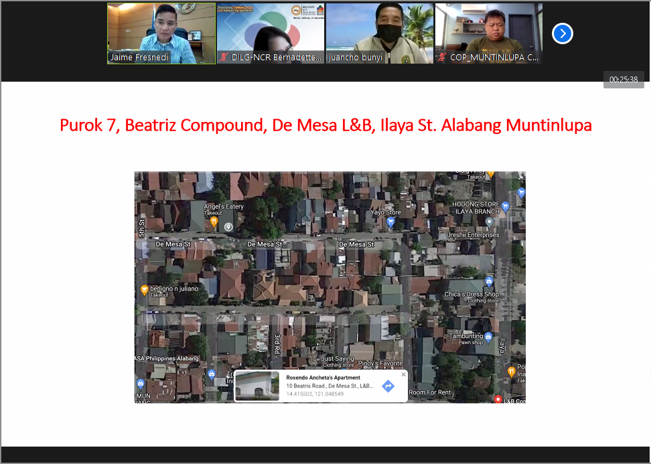Click Room For Rent map label
This screenshot has width=651, height=464.
coord(430,392)
